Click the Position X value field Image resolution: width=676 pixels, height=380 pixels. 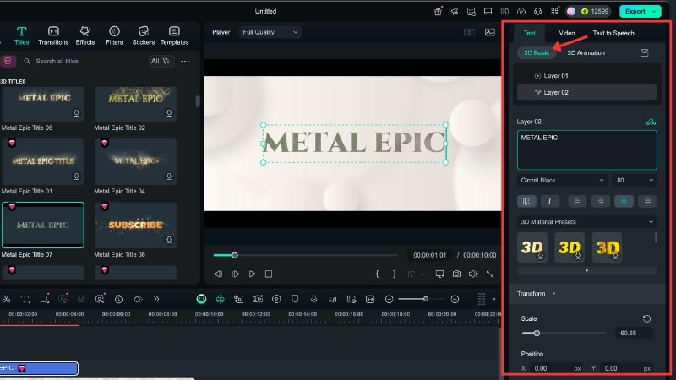555,368
